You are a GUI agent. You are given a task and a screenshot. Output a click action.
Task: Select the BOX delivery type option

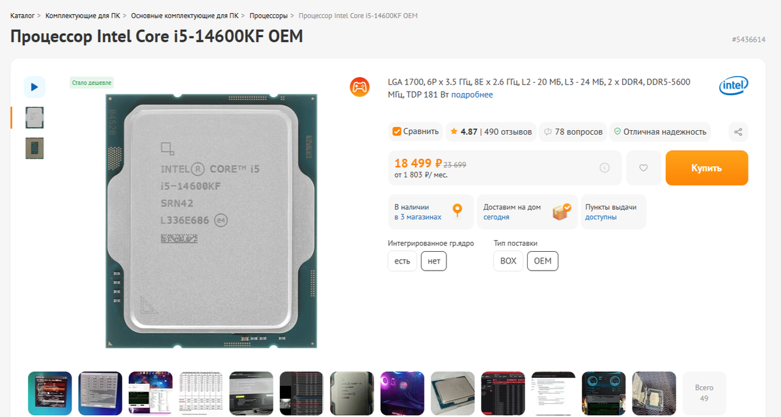508,261
